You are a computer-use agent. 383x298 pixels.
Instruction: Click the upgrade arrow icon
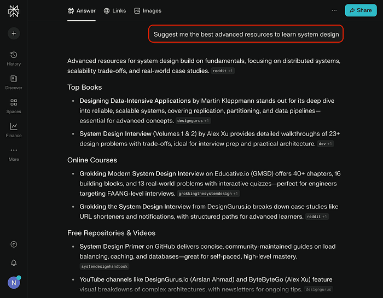14,244
